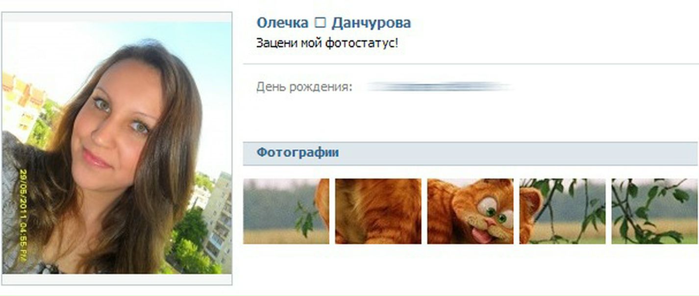This screenshot has width=699, height=296.
Task: Open the status "Зацени мой фотостатус!"
Action: pyautogui.click(x=327, y=43)
